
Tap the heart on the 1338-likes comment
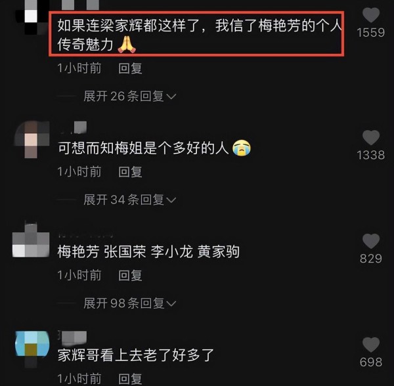(x=371, y=137)
